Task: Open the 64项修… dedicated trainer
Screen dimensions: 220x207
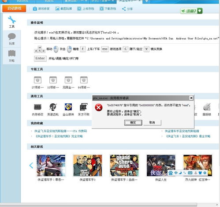Action: [x=84, y=83]
